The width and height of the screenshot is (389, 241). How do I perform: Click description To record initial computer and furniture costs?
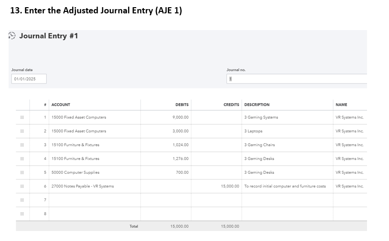[x=285, y=186]
